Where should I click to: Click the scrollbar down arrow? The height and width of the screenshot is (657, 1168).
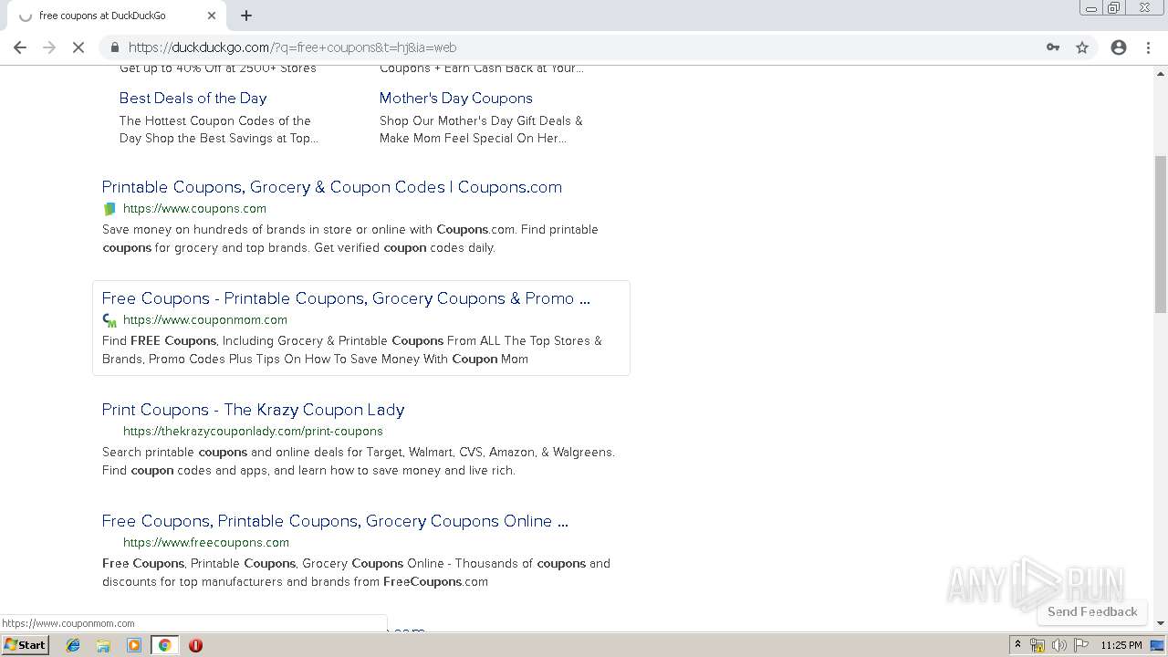pos(1161,623)
